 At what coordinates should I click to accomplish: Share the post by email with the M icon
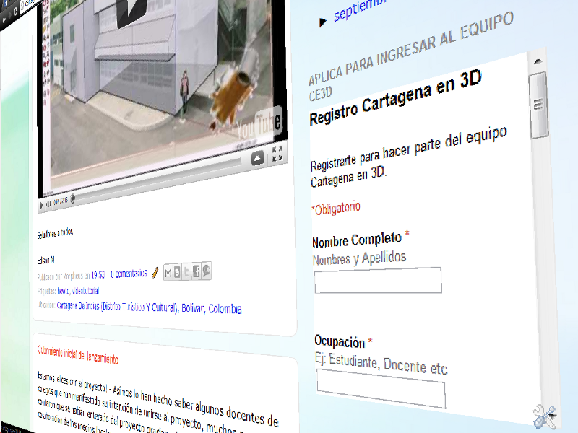(x=168, y=273)
